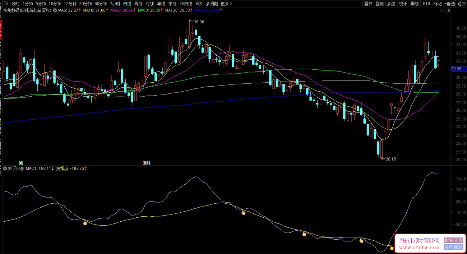This screenshot has height=254, width=467.
Task: Switch to 1分钟 period
Action: pyautogui.click(x=28, y=4)
